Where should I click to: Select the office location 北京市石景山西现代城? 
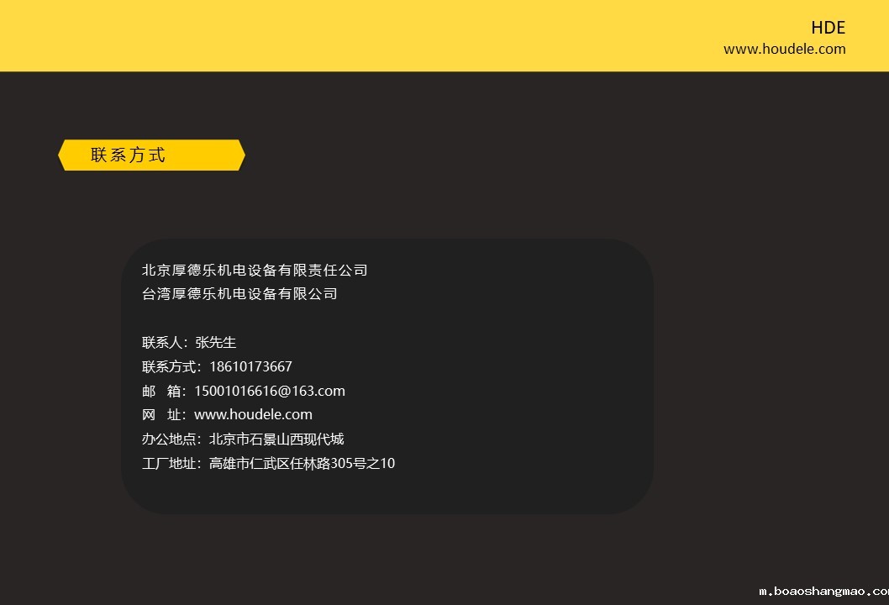click(276, 439)
